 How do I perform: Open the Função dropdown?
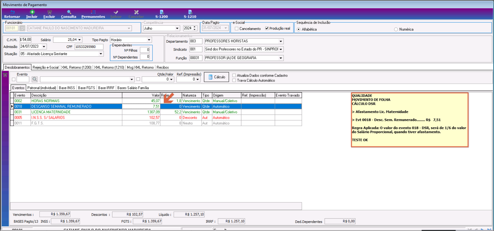click(281, 58)
